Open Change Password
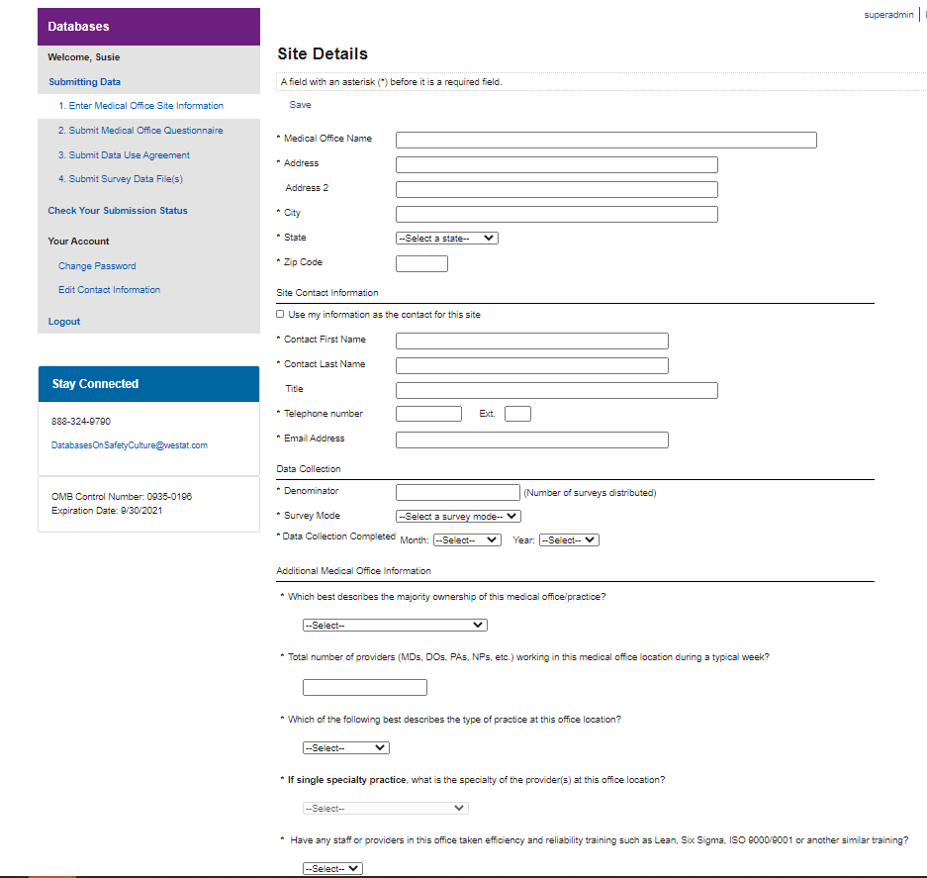This screenshot has width=927, height=878. pos(97,266)
